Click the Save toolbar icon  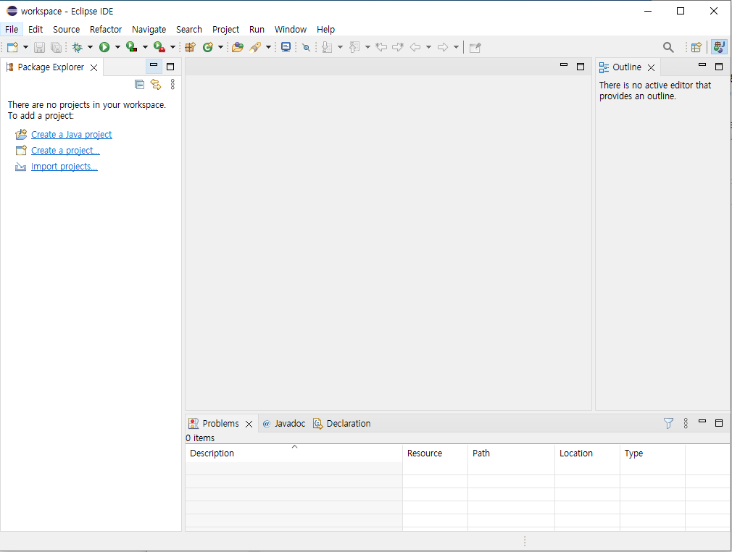(x=39, y=47)
